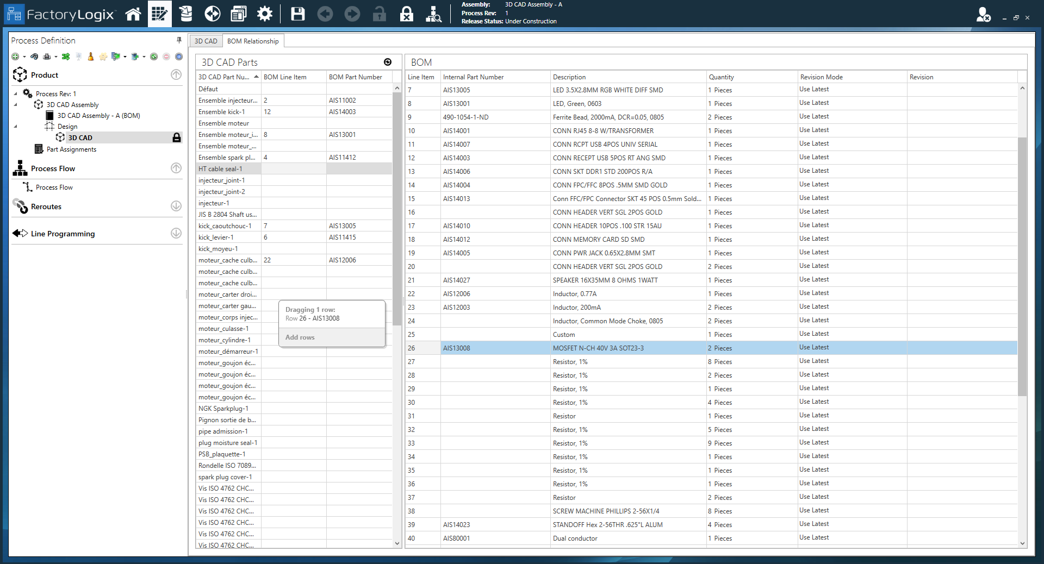Image resolution: width=1044 pixels, height=564 pixels.
Task: Refresh using the green circular arrows icon
Action: [155, 57]
